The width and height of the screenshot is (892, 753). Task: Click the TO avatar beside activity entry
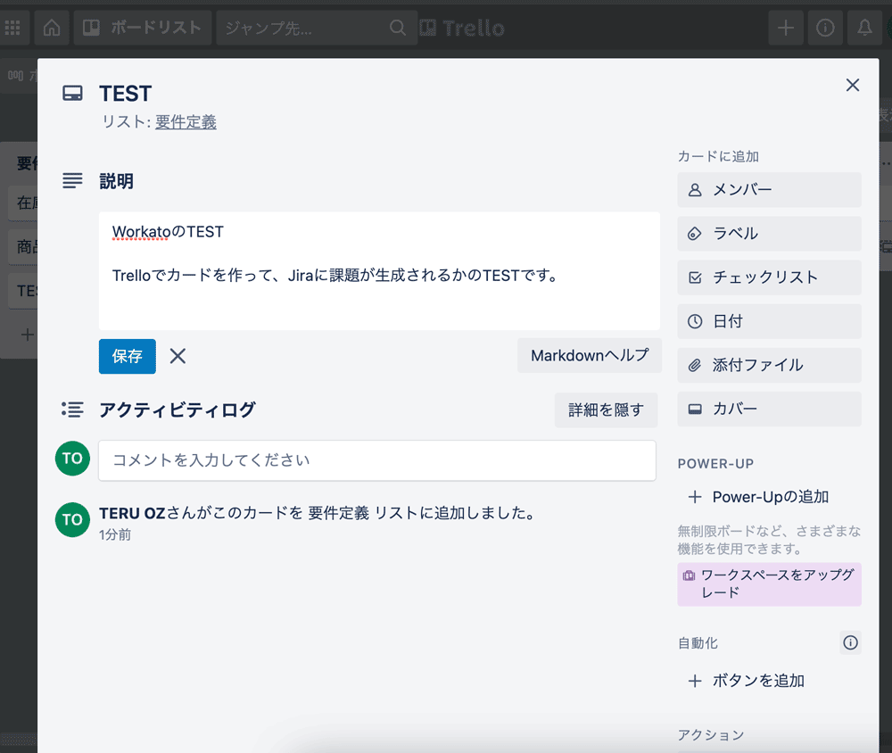(72, 519)
